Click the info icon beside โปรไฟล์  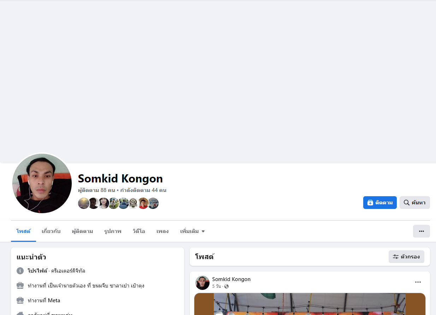(x=20, y=271)
